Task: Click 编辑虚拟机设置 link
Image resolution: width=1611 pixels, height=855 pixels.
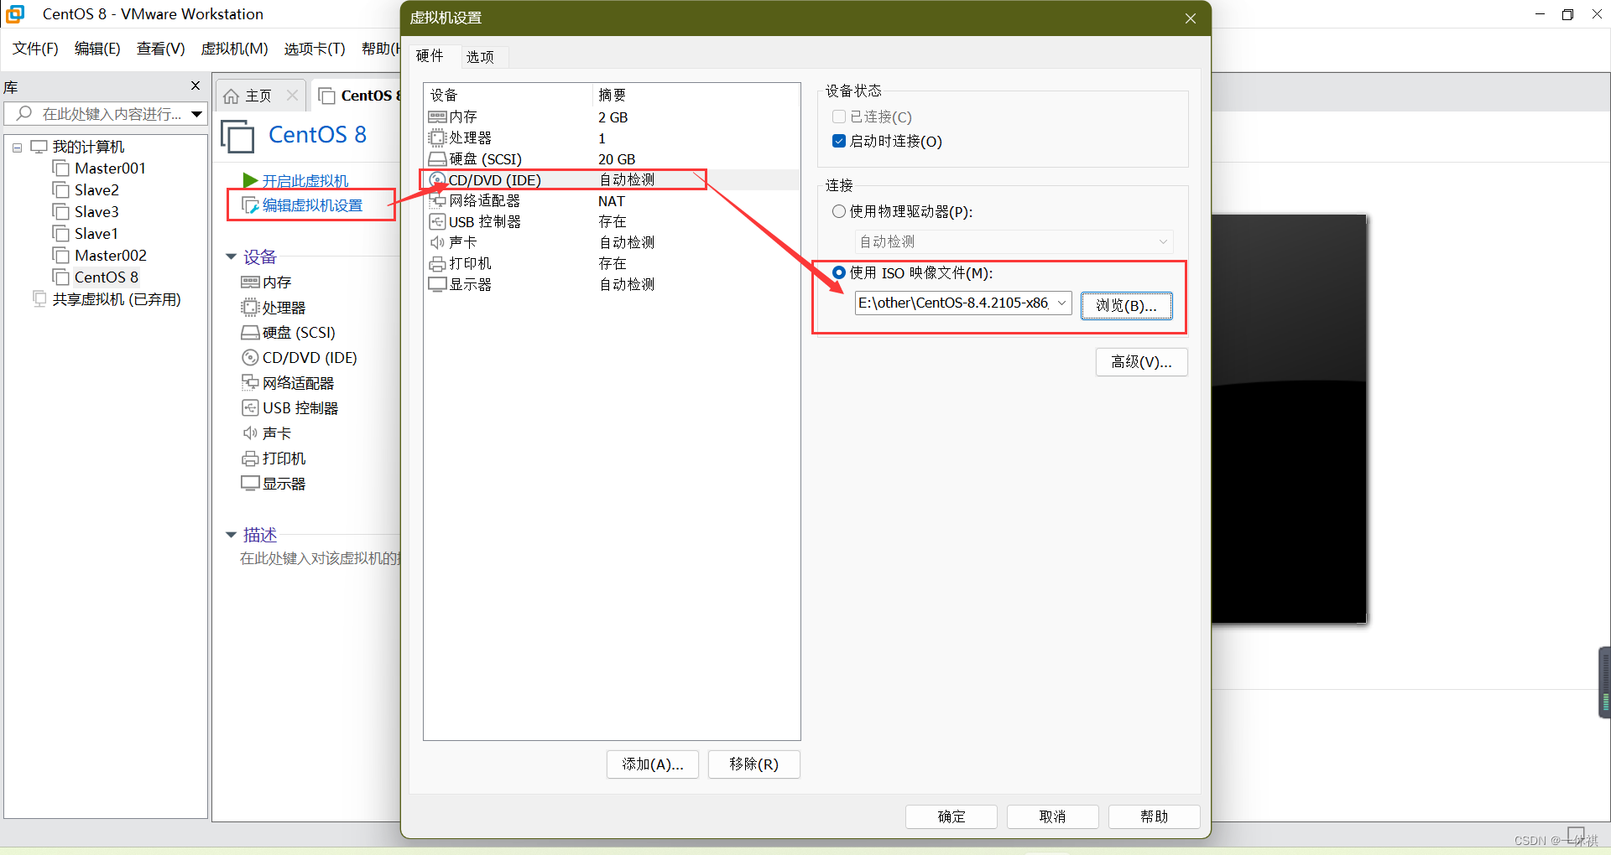Action: point(312,205)
